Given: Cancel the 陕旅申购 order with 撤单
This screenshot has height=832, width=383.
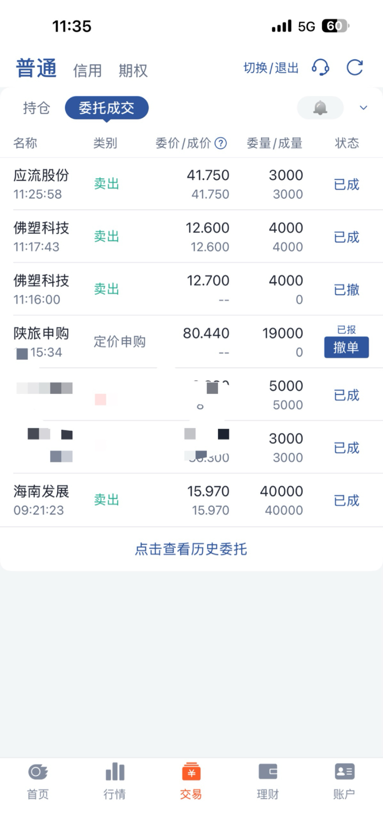Looking at the screenshot, I should click(346, 347).
